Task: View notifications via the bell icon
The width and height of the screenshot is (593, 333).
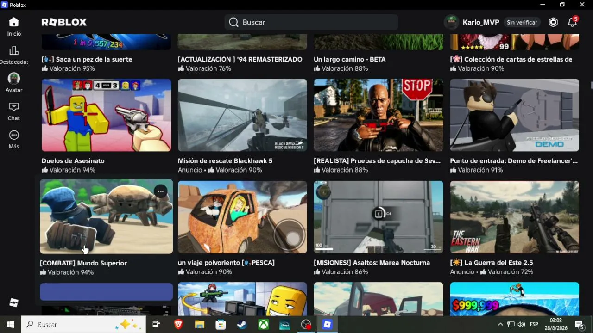Action: click(573, 22)
